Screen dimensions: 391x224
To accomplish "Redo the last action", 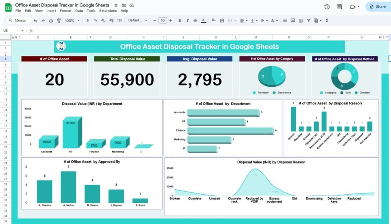I will tap(43, 21).
